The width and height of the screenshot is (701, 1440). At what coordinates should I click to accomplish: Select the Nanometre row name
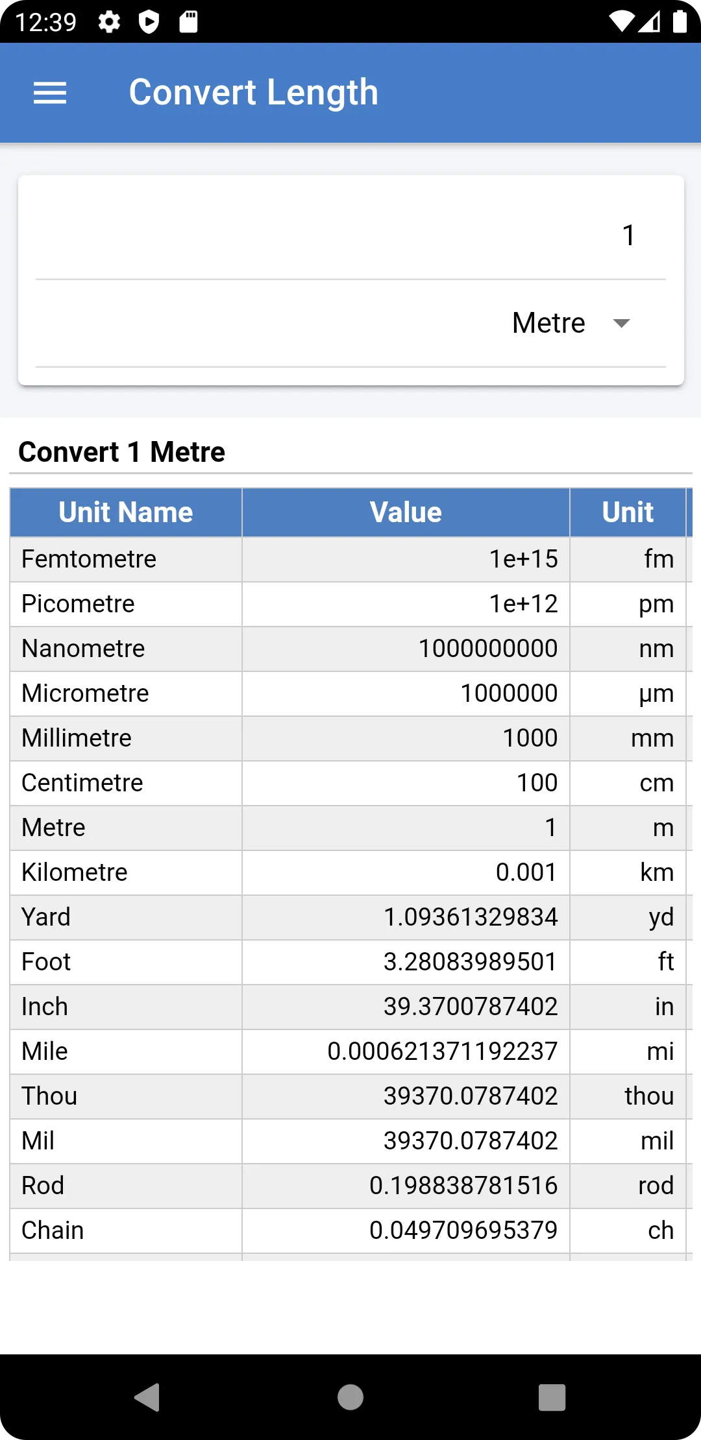83,649
